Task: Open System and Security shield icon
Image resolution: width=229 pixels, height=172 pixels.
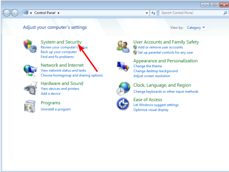Action: (x=30, y=46)
